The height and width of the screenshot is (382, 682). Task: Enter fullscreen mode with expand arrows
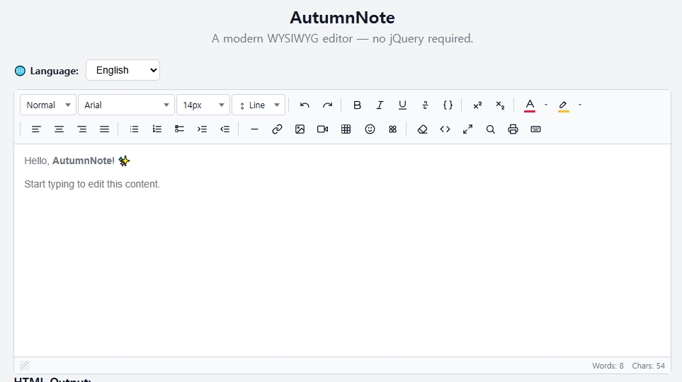point(467,129)
